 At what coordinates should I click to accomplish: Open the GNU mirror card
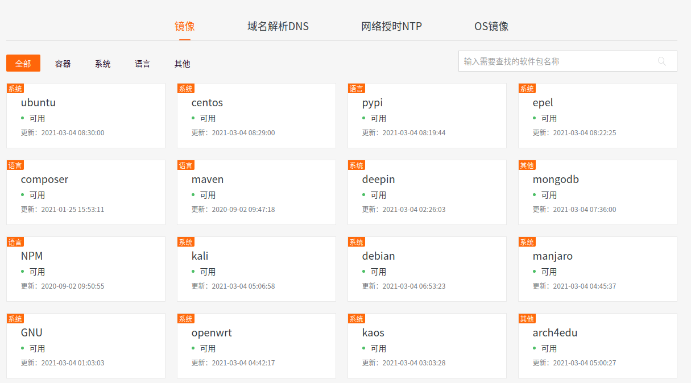(86, 346)
